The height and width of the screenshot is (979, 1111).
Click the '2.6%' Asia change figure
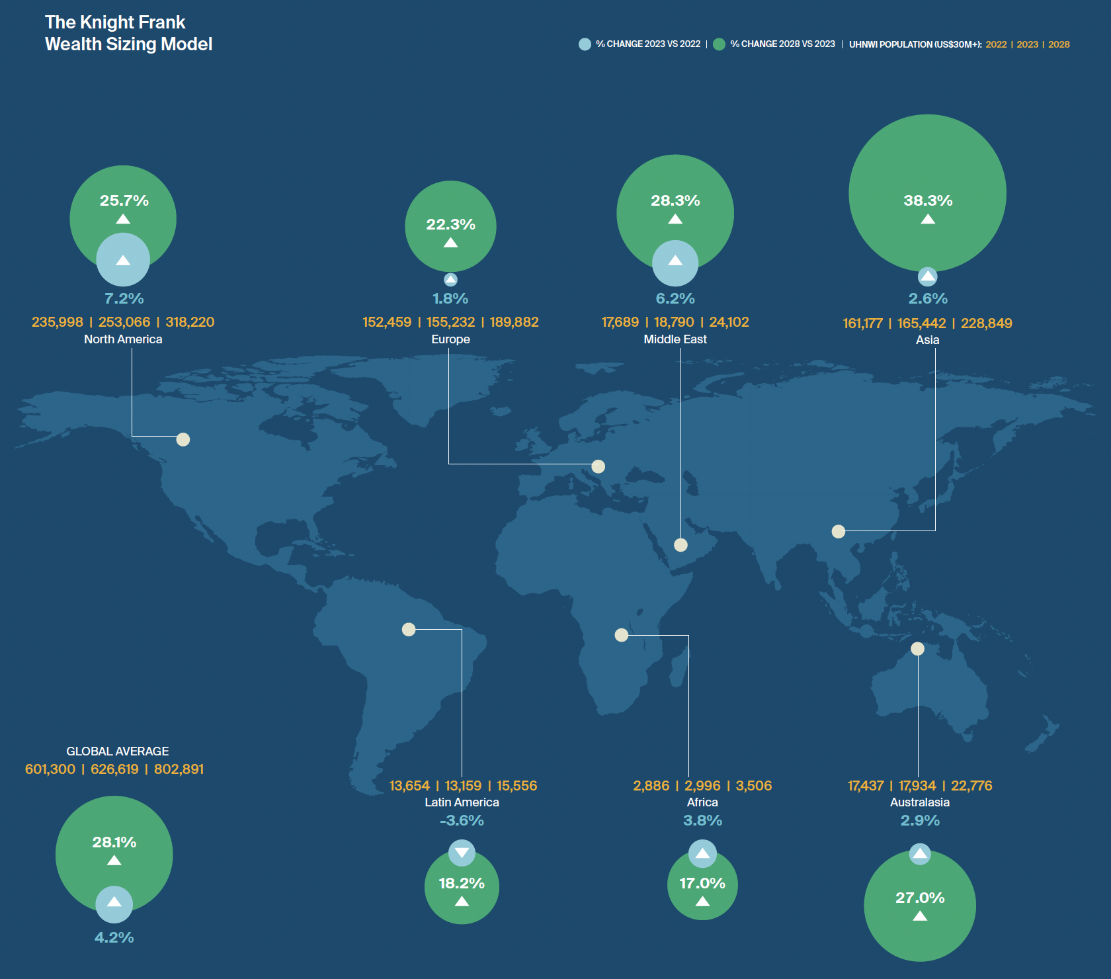tap(928, 298)
